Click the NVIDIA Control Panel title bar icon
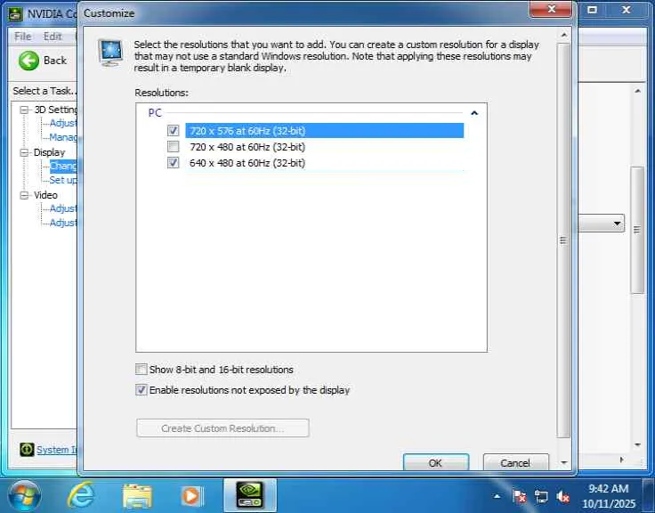Screen dimensions: 655x513 pos(15,13)
